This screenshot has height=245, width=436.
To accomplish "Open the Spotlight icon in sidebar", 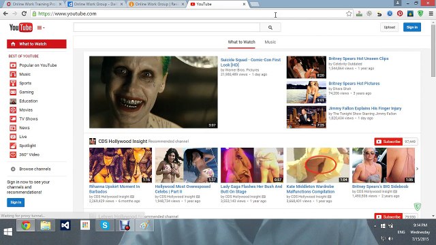I will (x=13, y=146).
